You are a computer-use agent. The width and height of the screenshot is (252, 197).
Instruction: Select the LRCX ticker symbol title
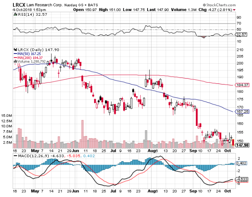click(x=19, y=4)
